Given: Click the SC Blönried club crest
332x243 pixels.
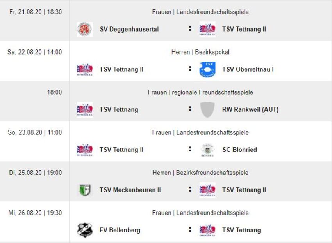Looking at the screenshot, I should [x=207, y=150].
